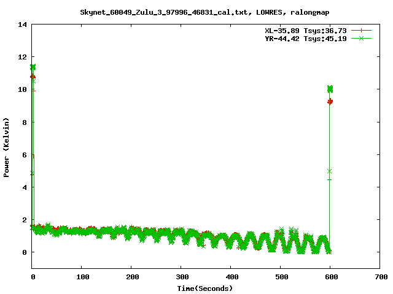The width and height of the screenshot is (393, 294).
Task: Click the y-axis tick label 10
Action: tap(22, 89)
